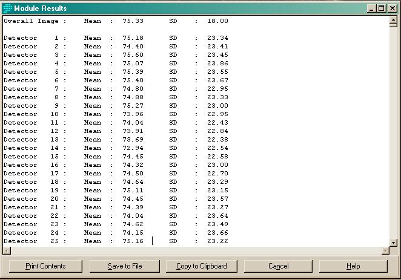
Task: Click the Module Results title bar icon
Action: coord(8,8)
